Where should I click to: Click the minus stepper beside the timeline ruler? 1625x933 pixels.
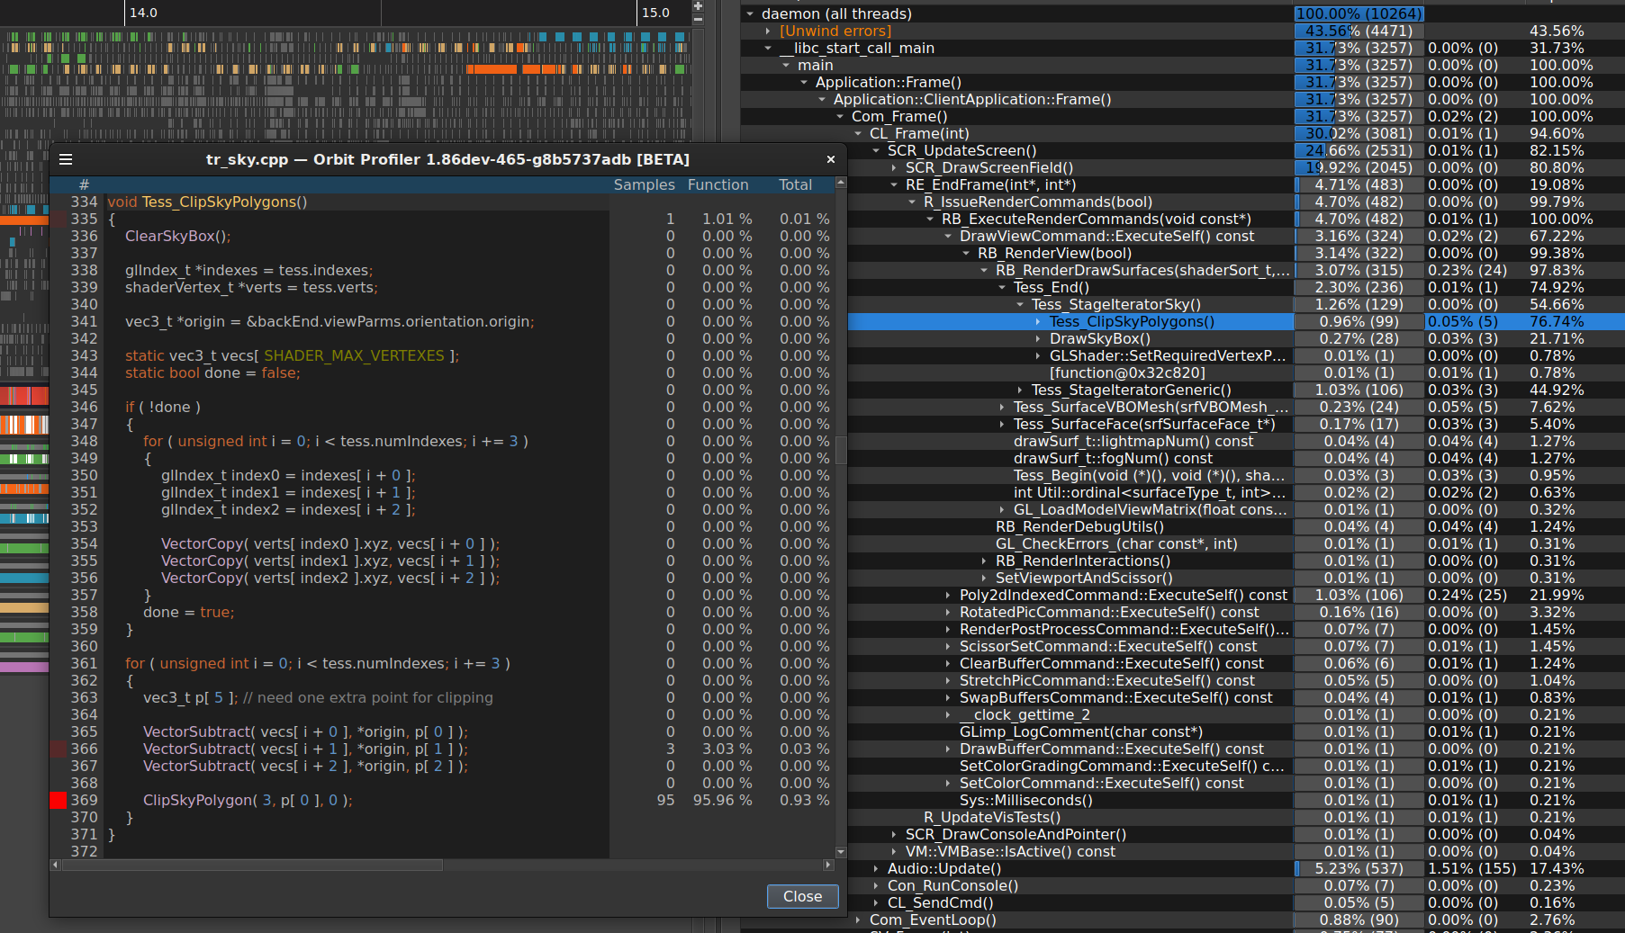697,19
